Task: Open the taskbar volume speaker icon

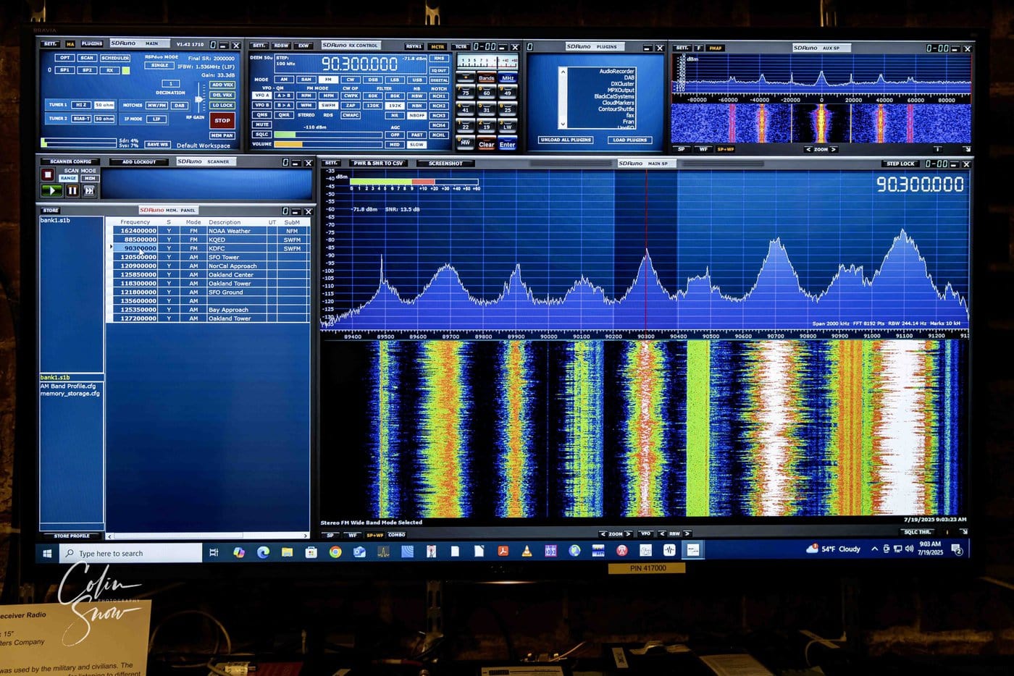Action: (909, 549)
